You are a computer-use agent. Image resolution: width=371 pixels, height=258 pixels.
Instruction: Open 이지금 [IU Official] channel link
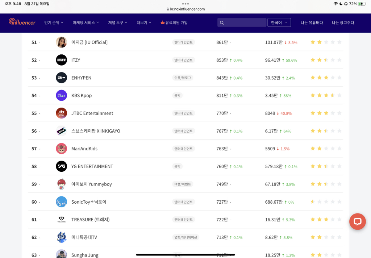point(89,42)
